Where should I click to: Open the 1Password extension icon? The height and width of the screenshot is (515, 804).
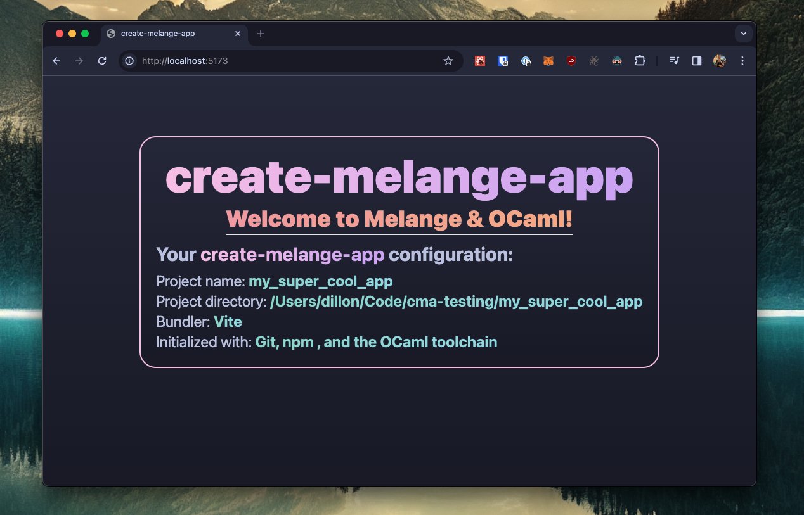click(x=526, y=61)
